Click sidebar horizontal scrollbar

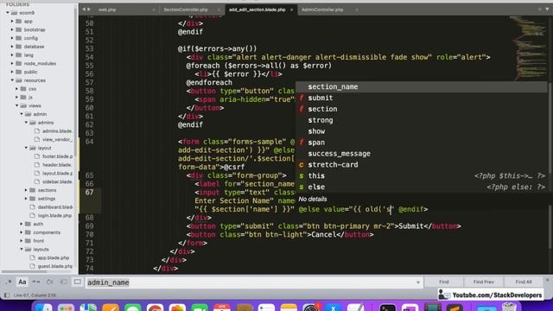click(25, 272)
